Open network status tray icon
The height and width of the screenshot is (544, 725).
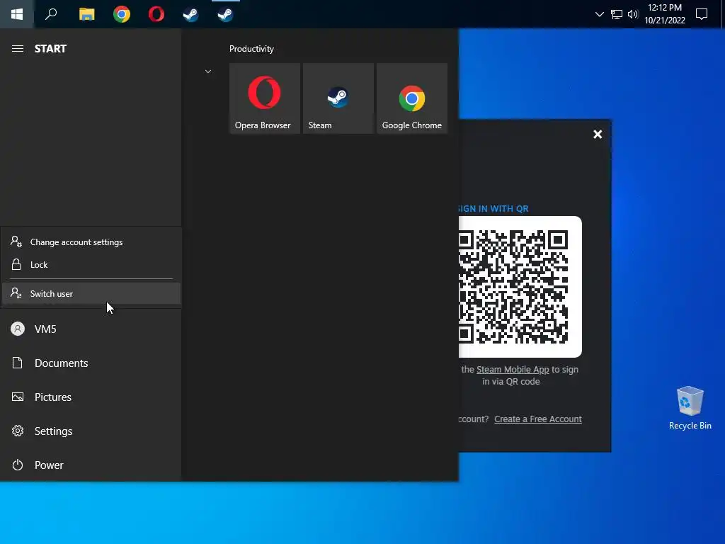[x=617, y=14]
